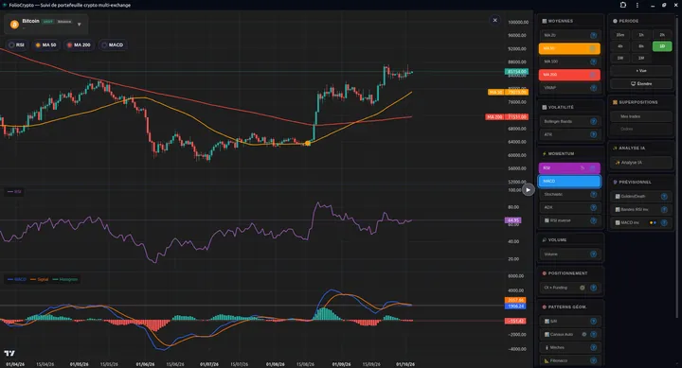Open help for ATR indicator
Screen dimensions: 682x368
pos(593,134)
